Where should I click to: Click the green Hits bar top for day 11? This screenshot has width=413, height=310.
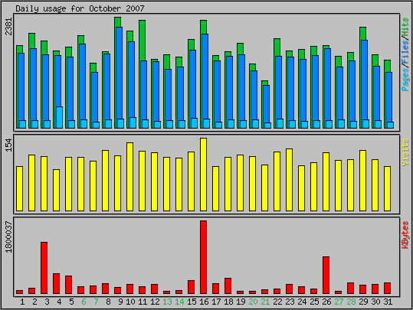click(143, 41)
